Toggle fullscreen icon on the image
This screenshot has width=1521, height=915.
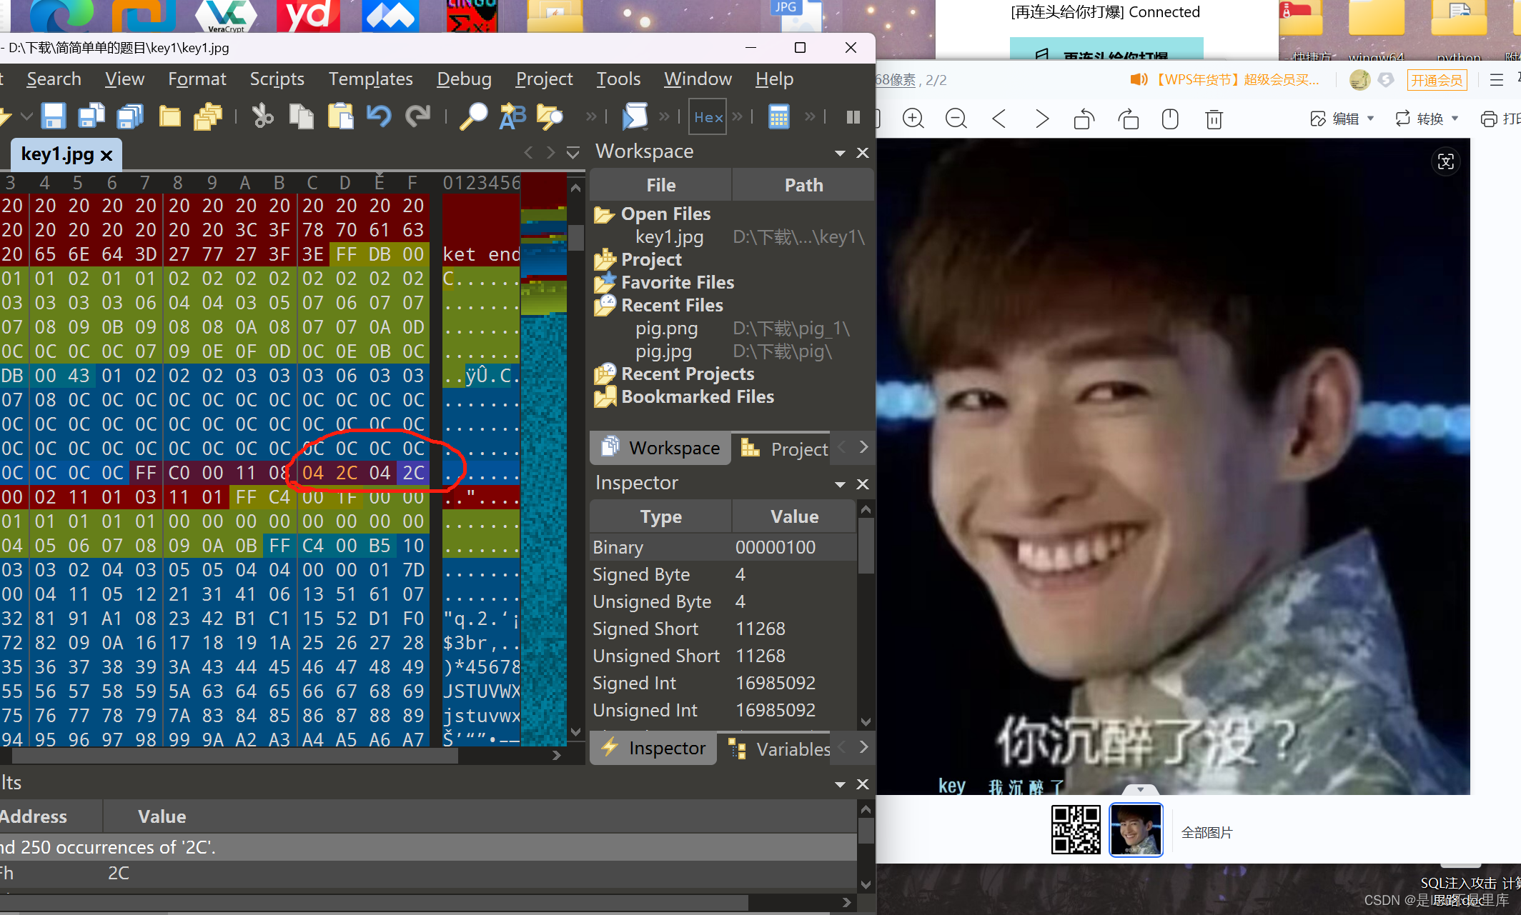click(1445, 161)
